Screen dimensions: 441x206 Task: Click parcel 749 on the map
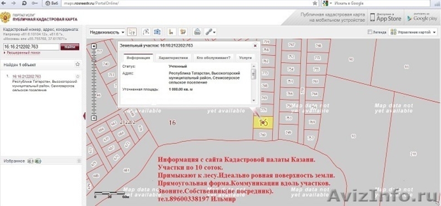[288, 132]
